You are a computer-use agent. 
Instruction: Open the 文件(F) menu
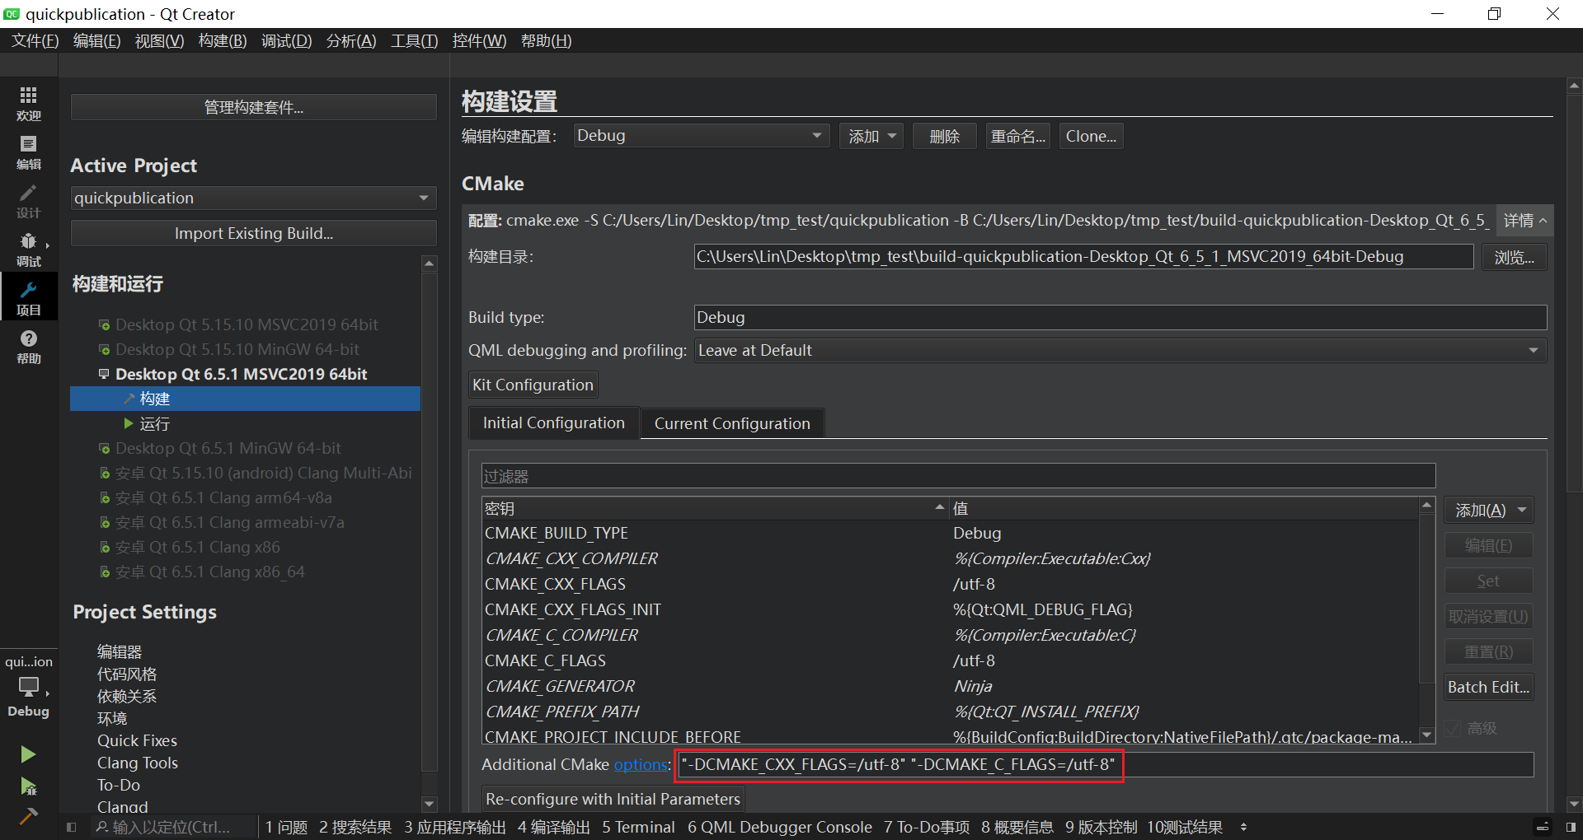click(35, 41)
